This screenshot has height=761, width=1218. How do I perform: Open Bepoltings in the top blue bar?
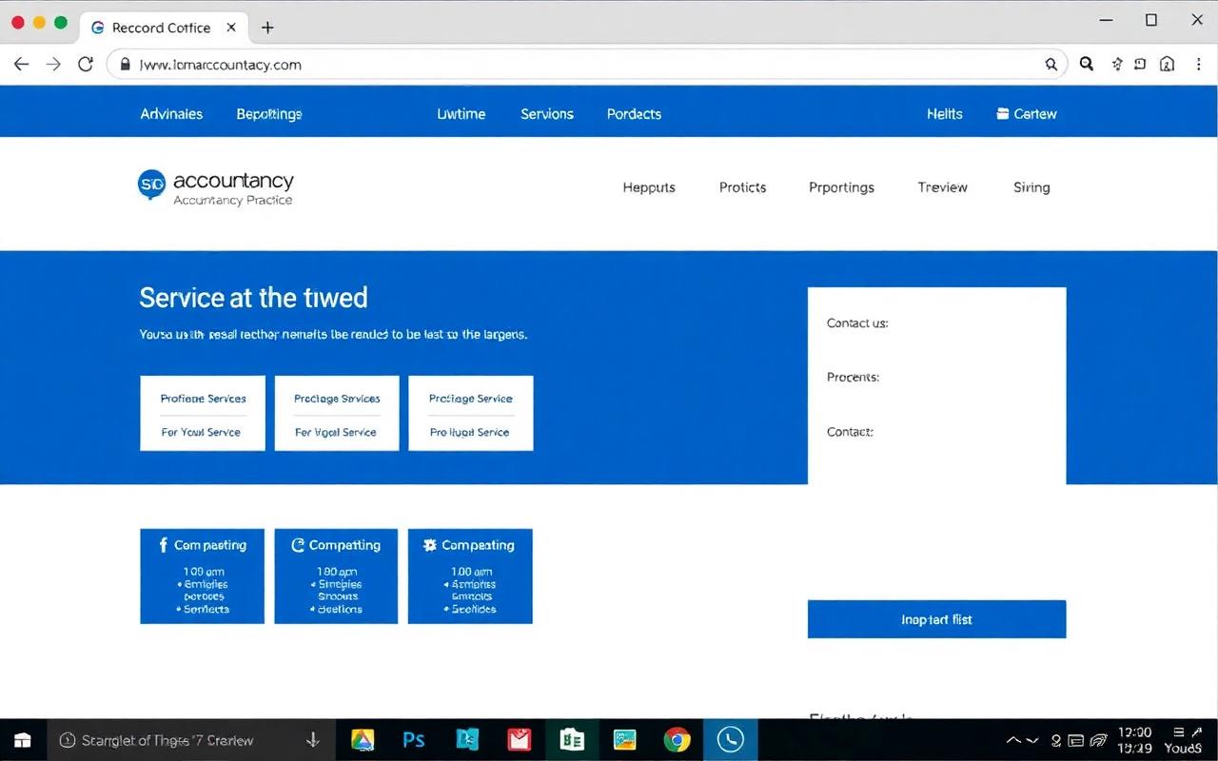(269, 113)
